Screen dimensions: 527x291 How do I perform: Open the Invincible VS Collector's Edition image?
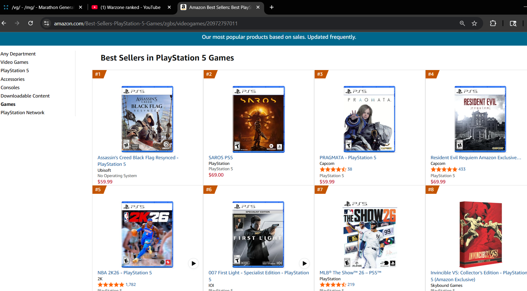pyautogui.click(x=481, y=234)
